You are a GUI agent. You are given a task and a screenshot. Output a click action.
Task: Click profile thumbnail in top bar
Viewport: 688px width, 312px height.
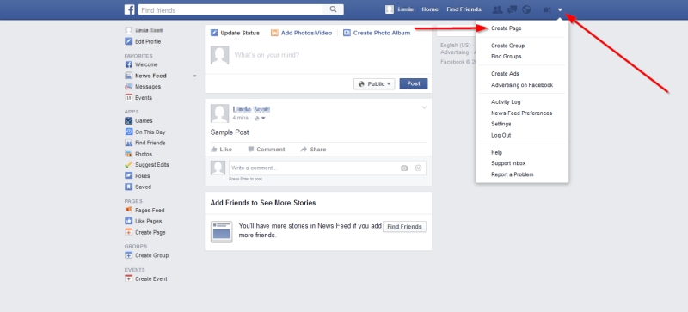390,9
